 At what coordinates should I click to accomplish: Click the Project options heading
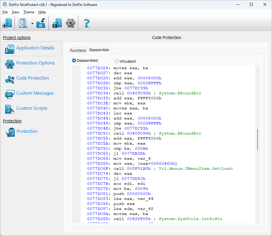(17, 38)
